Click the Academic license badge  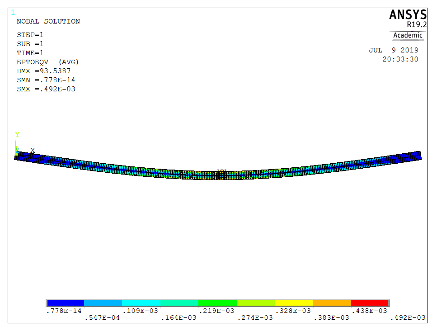tap(408, 35)
